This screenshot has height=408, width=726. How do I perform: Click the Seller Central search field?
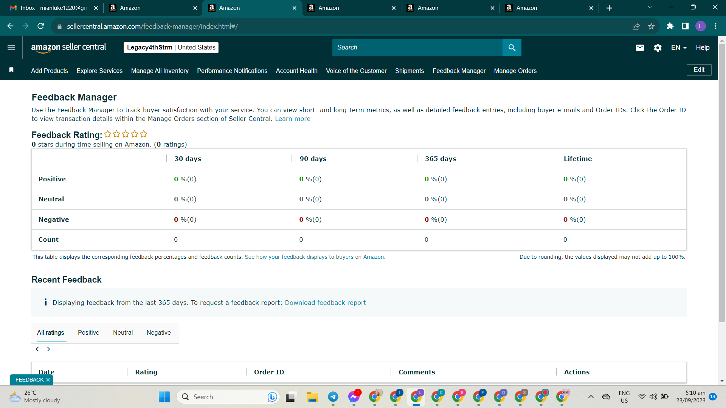[417, 48]
